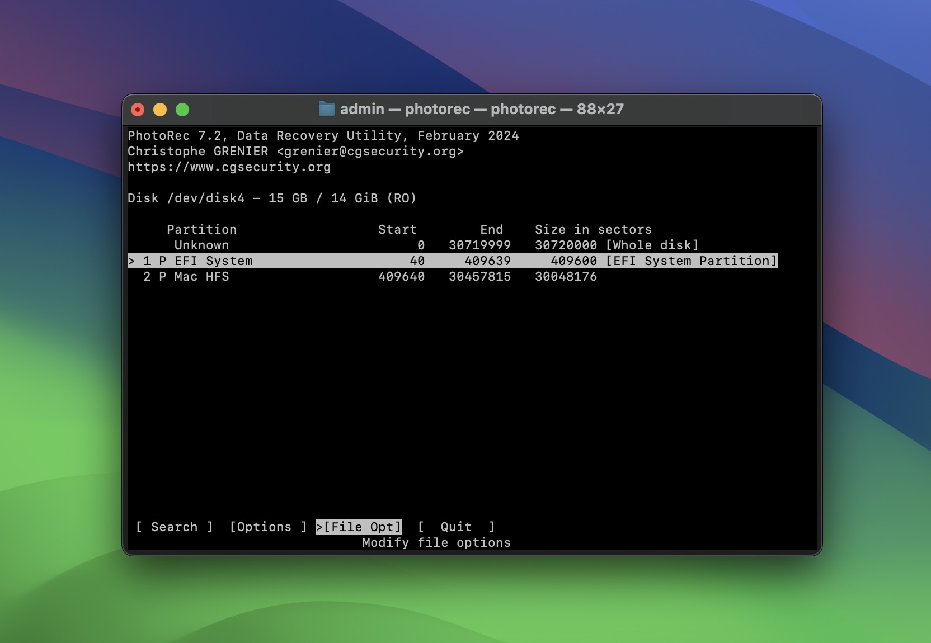
Task: Click the 'Modify file options' hint text
Action: pyautogui.click(x=436, y=542)
